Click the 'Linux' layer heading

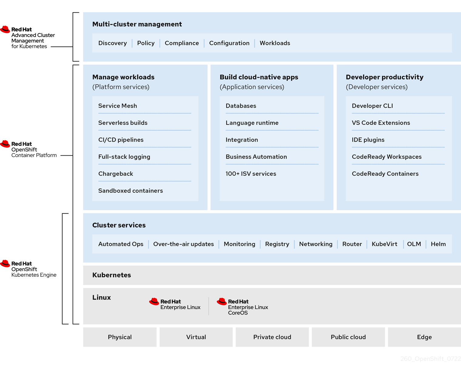coord(102,297)
